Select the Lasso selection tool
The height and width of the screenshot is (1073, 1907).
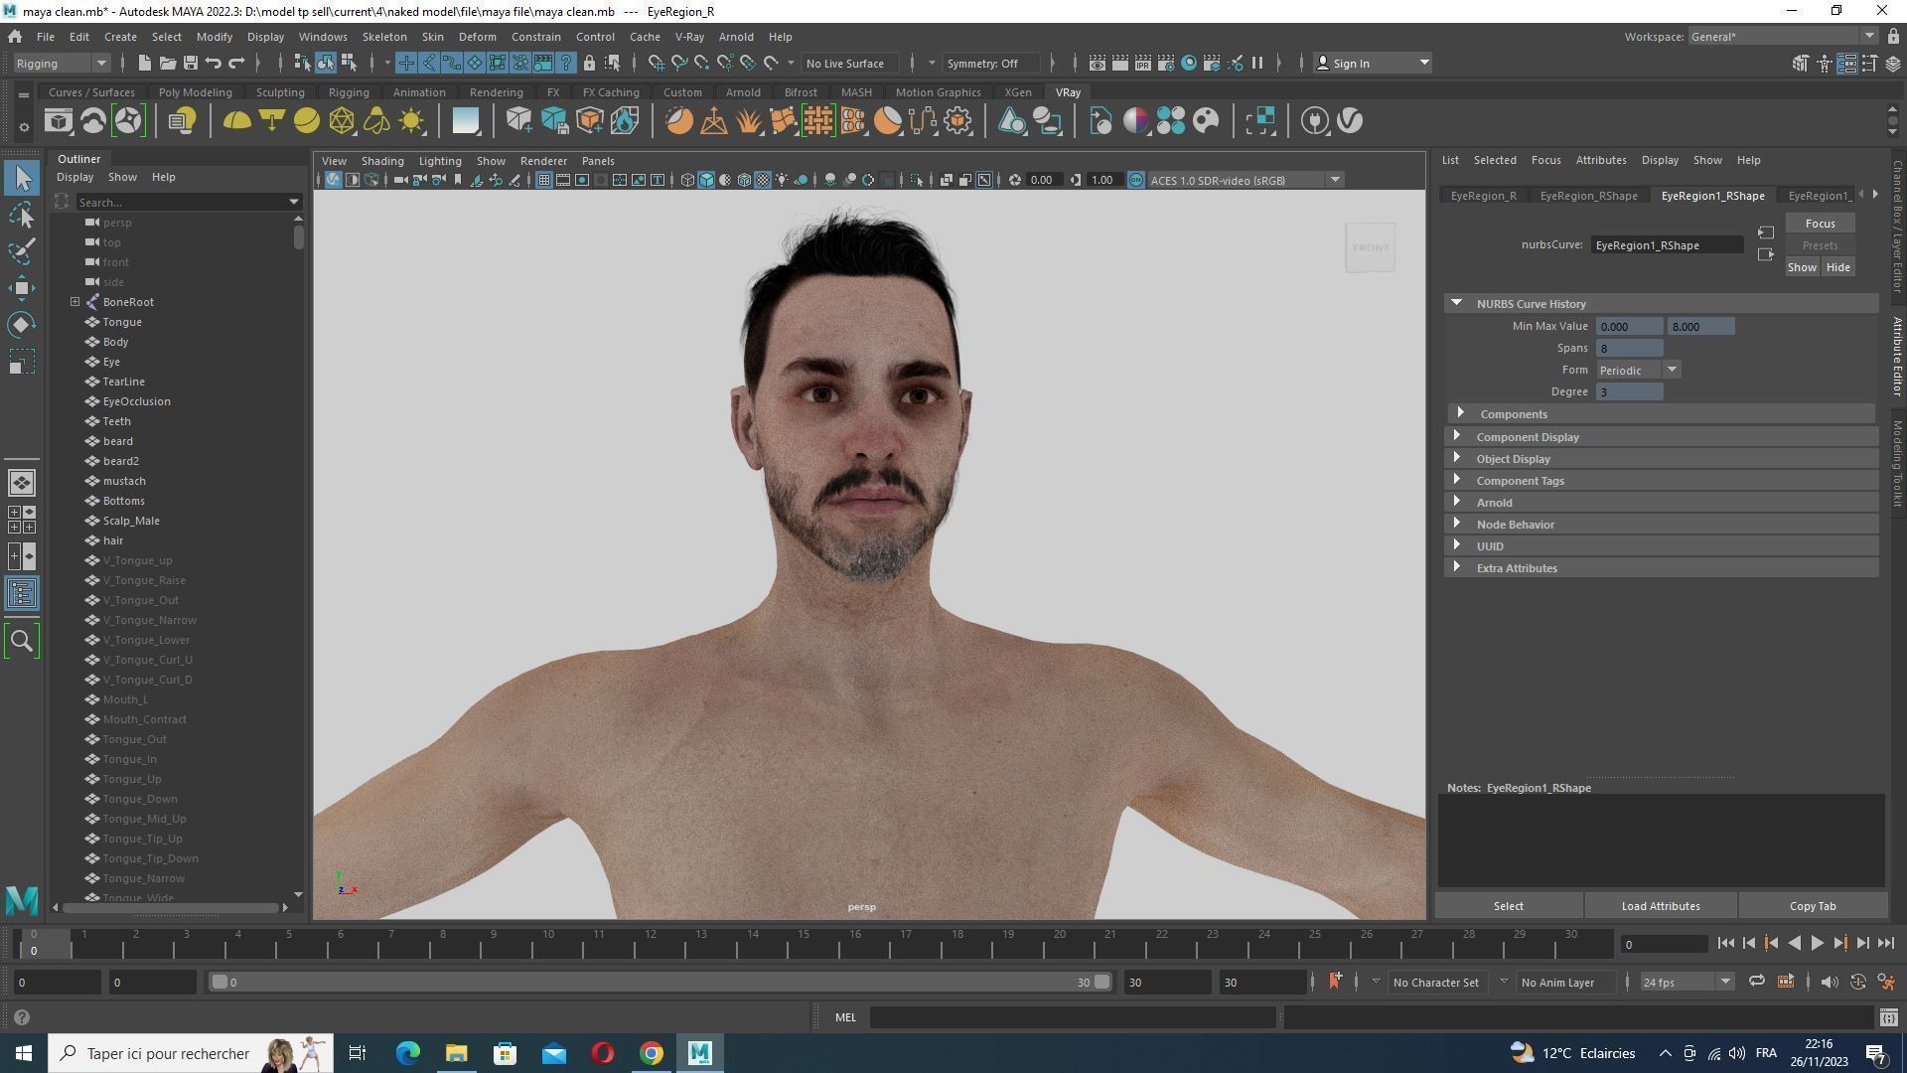(22, 215)
